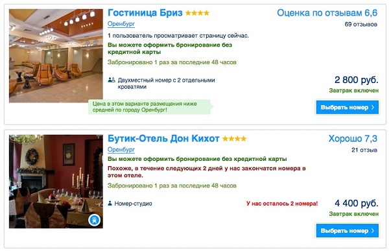Viewport: 389px width, 251px height.
Task: Open the Дон Кихот dining room photo
Action: 56,182
